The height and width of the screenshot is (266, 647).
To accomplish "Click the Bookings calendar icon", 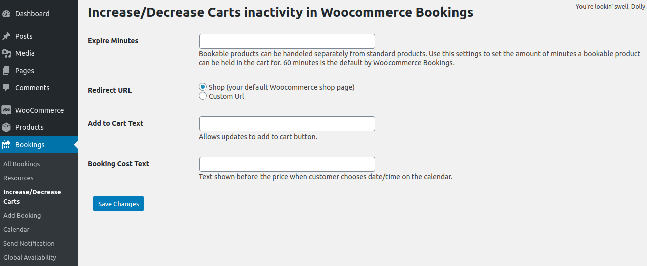I will (x=6, y=145).
